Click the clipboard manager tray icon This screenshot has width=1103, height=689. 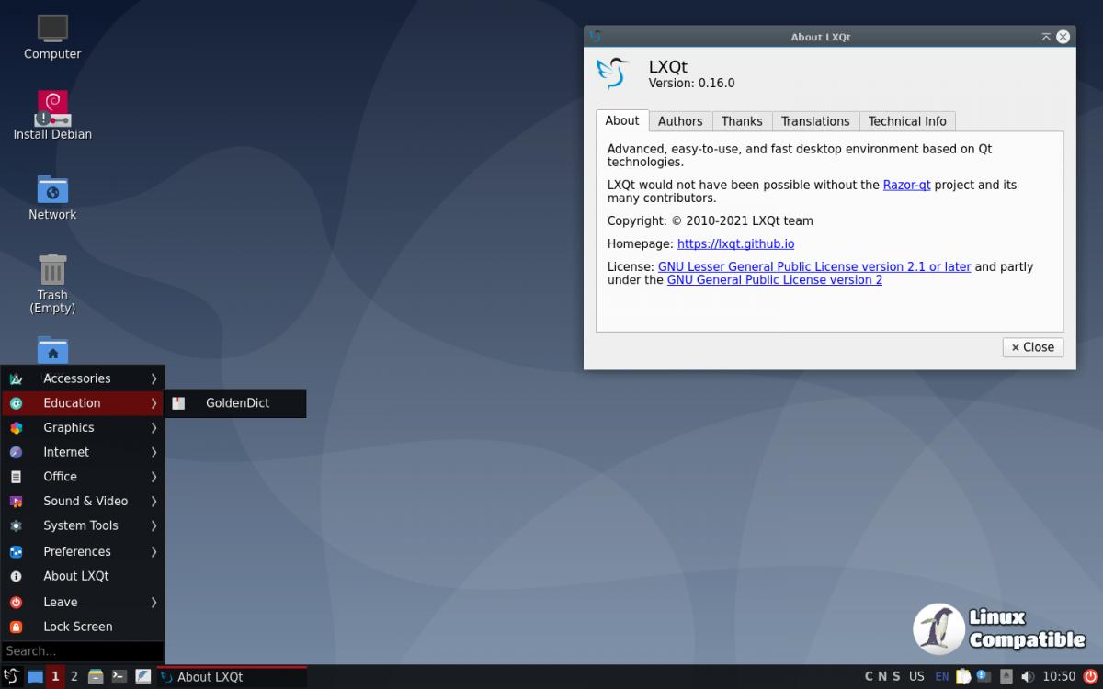point(962,677)
